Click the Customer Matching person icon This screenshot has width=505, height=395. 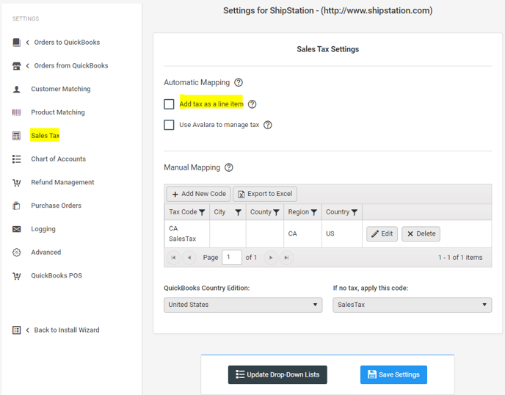point(16,90)
